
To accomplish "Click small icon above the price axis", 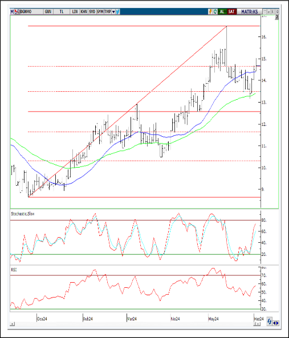I will tap(276, 18).
